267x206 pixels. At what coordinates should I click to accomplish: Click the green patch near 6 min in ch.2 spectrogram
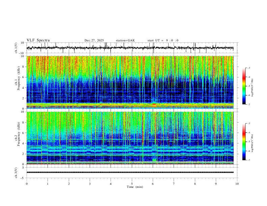click(x=154, y=160)
